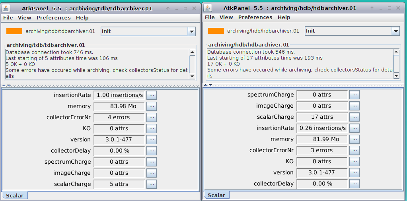Select the Scalar tab in tdbarchiver panel

(x=15, y=195)
